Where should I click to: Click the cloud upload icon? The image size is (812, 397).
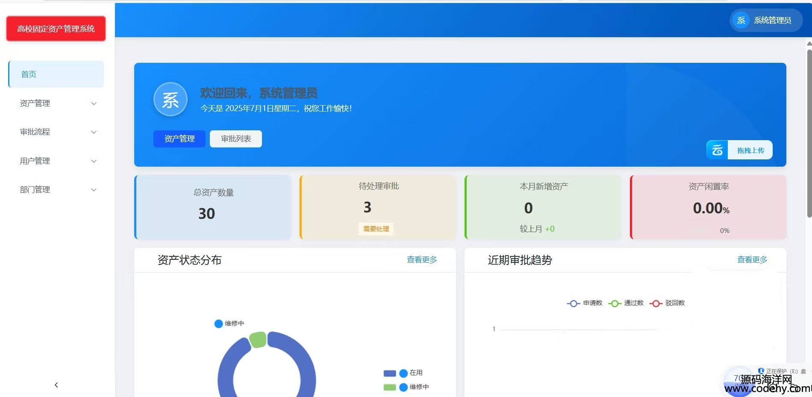pyautogui.click(x=717, y=150)
